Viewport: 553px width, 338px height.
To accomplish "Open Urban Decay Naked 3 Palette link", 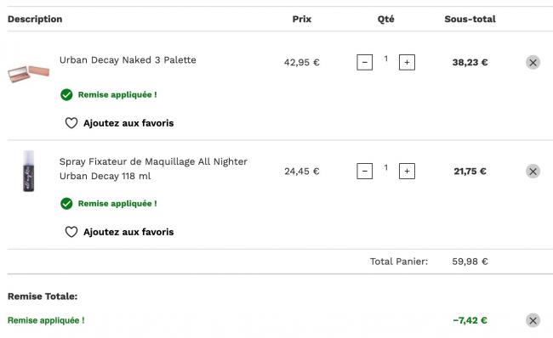I will (128, 59).
